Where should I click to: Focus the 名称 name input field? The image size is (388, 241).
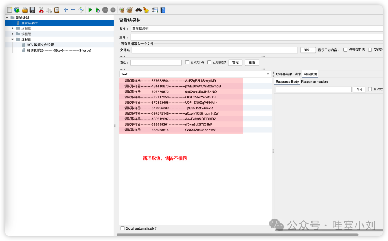coord(257,29)
